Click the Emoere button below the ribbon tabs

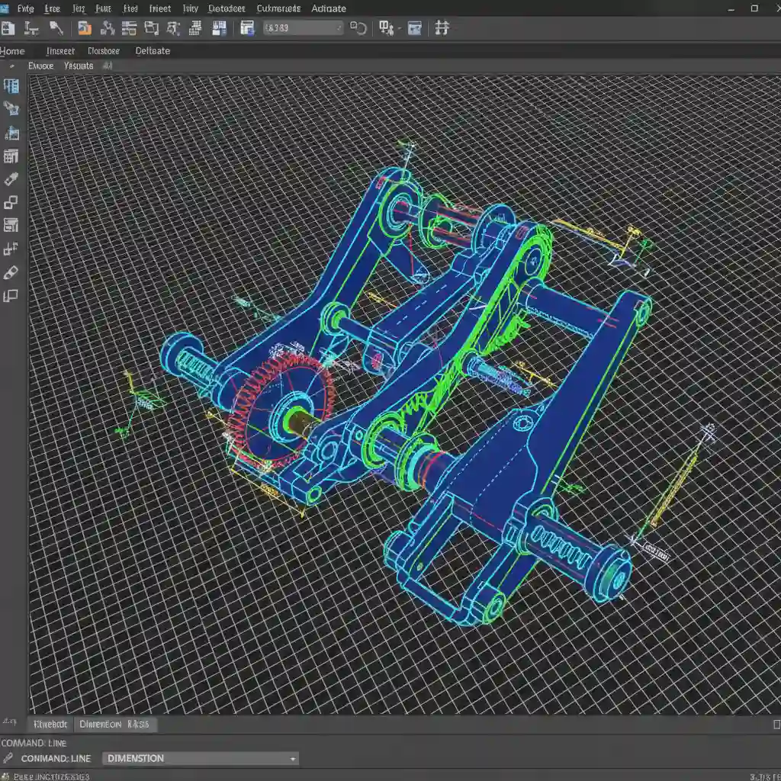pyautogui.click(x=41, y=66)
